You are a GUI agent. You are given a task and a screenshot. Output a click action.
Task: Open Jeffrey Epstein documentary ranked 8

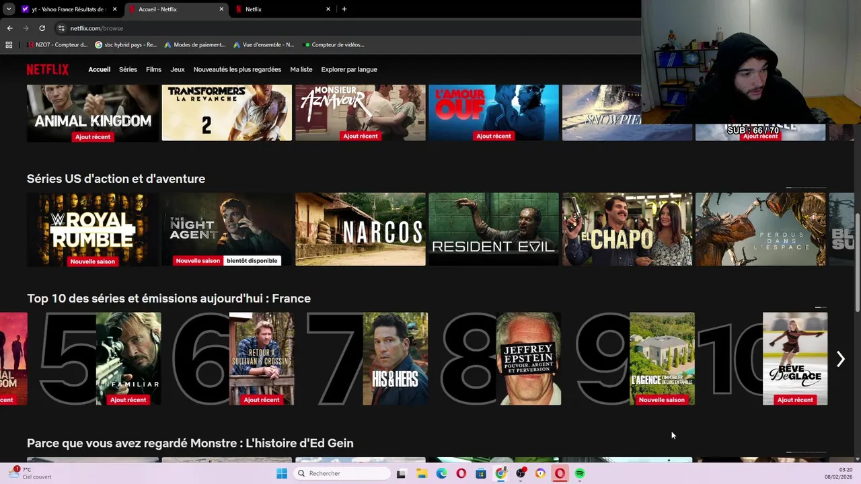[528, 359]
